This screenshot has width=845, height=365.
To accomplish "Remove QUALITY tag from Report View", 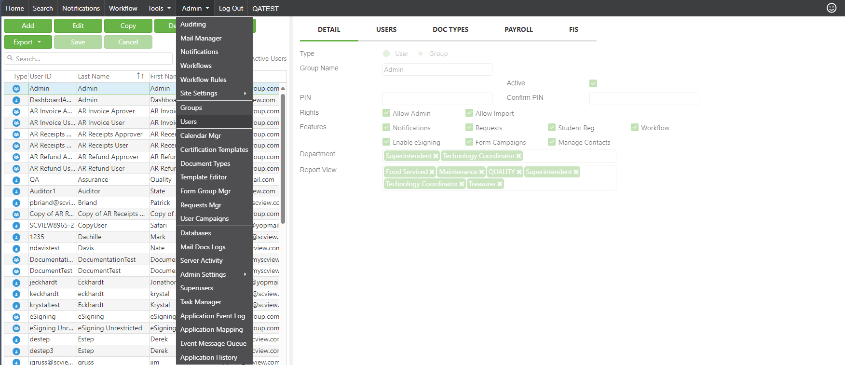I will (x=519, y=172).
